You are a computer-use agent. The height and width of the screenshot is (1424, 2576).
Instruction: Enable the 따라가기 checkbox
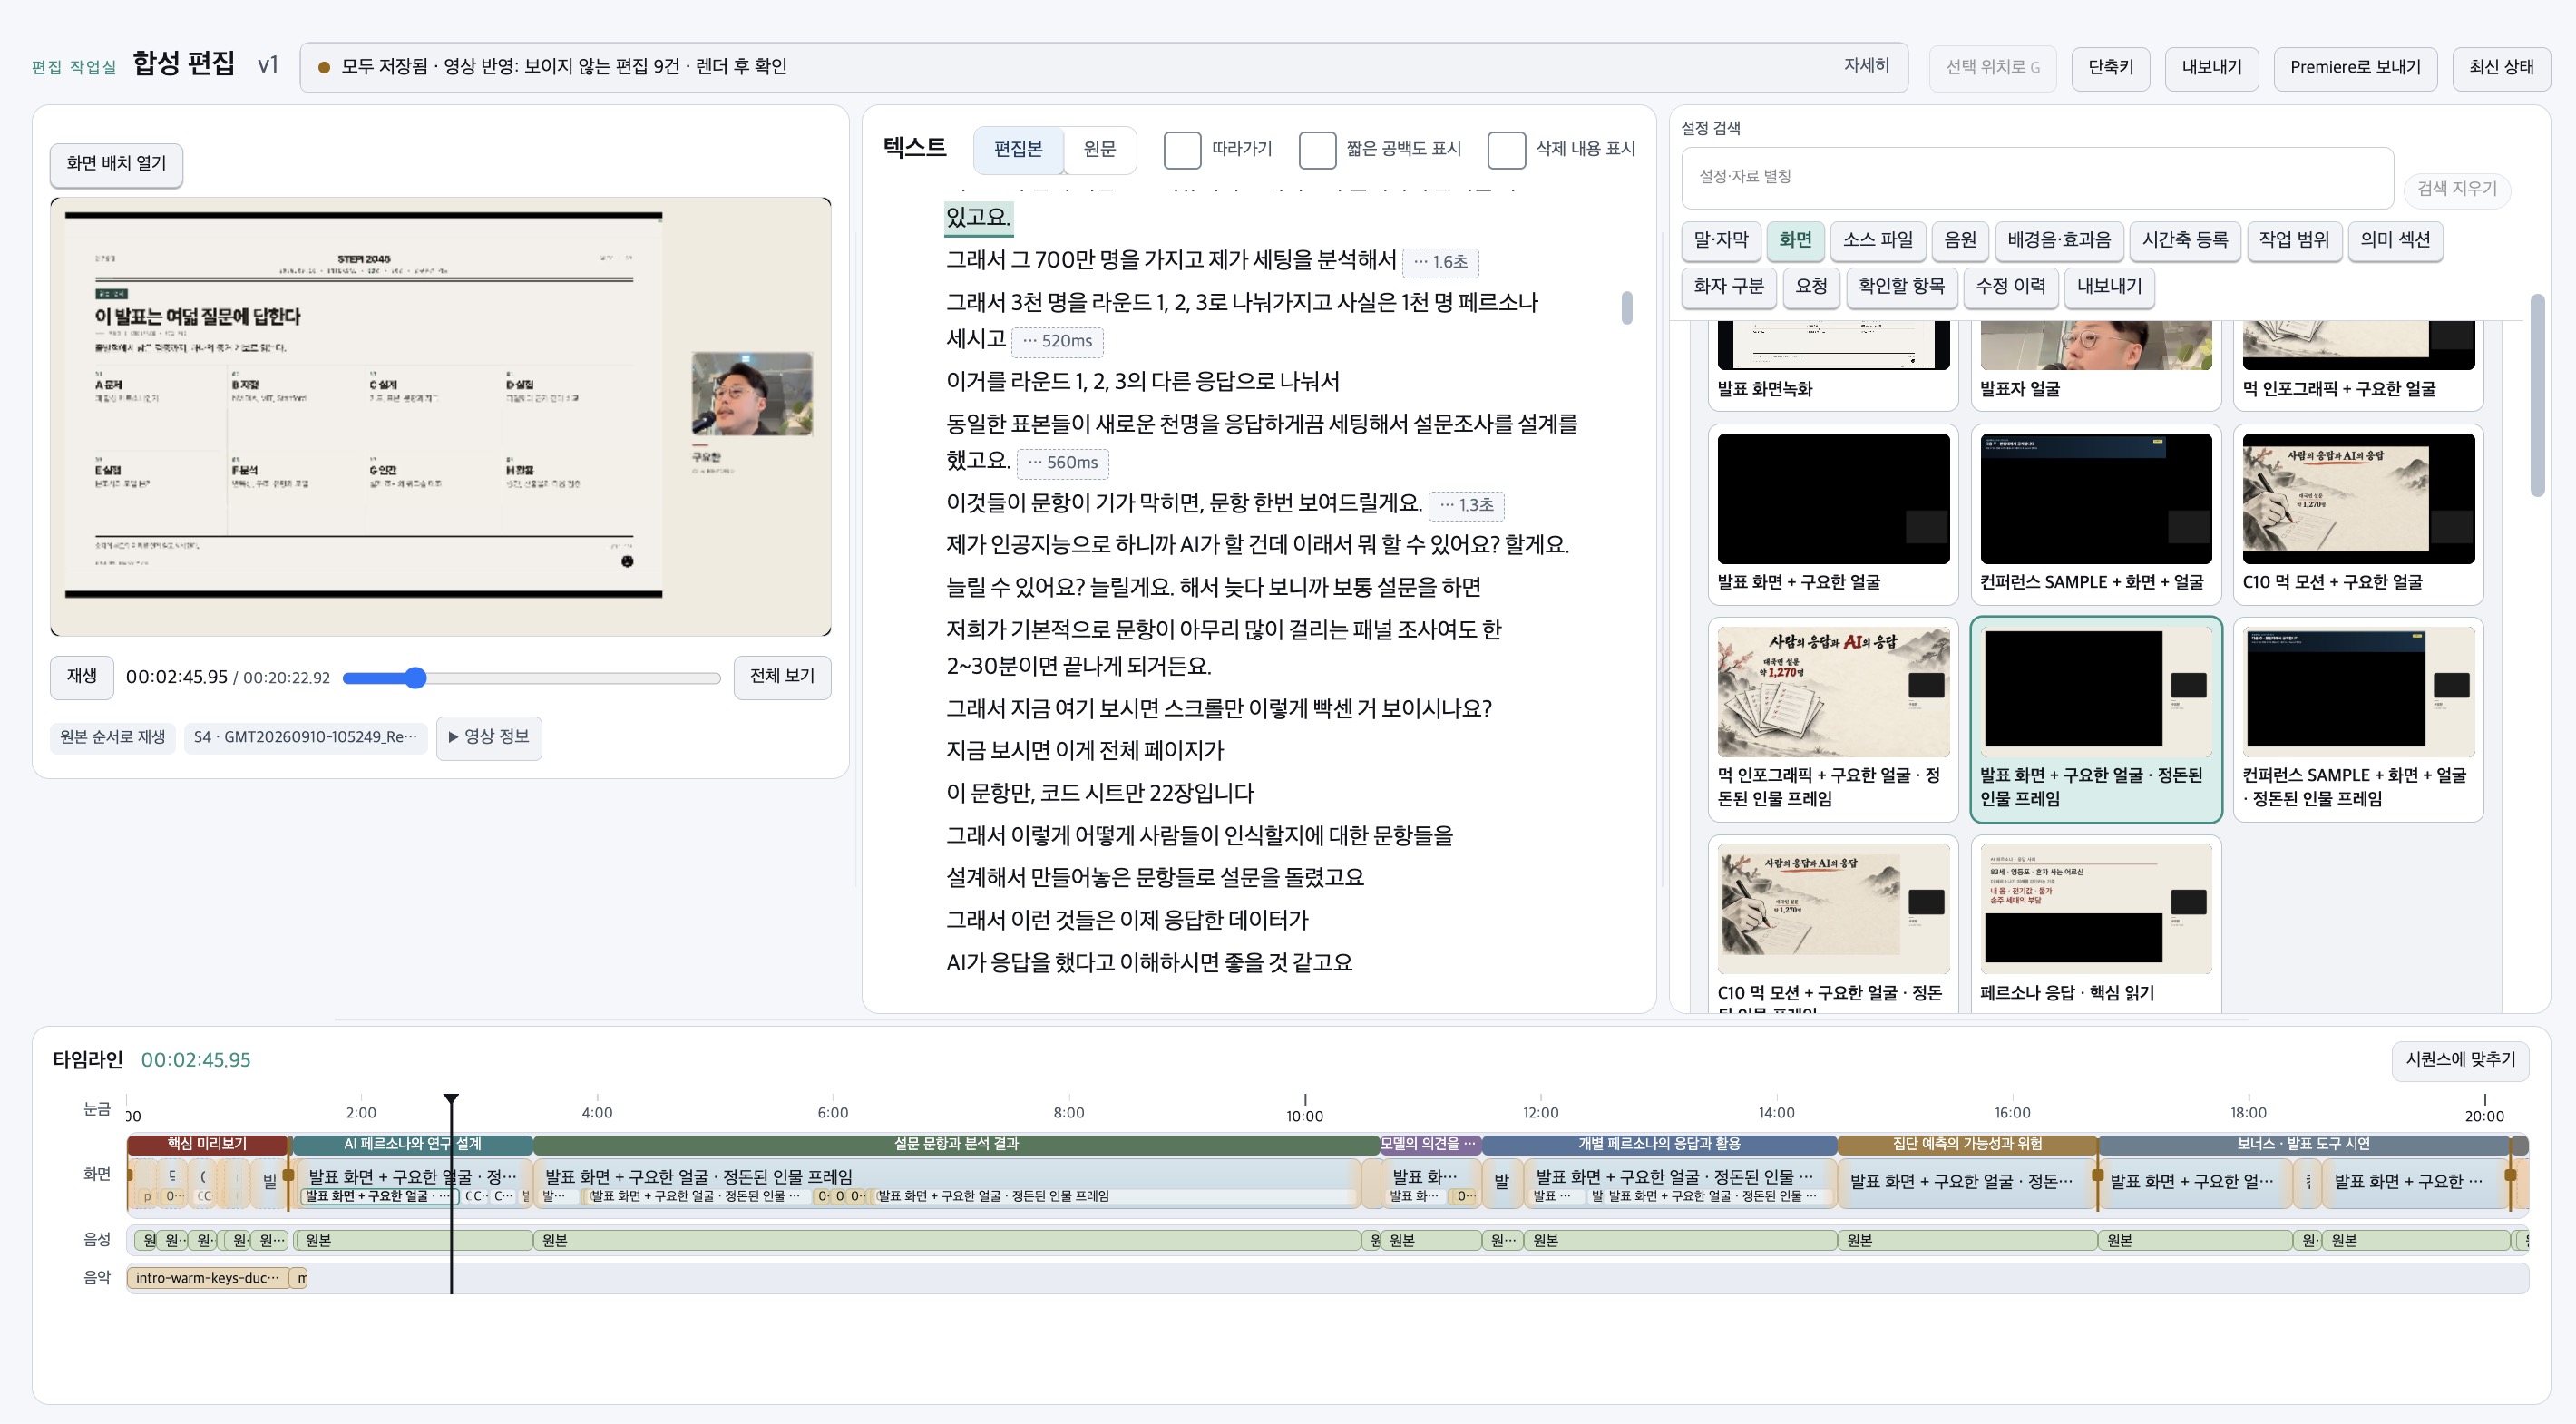(1182, 150)
